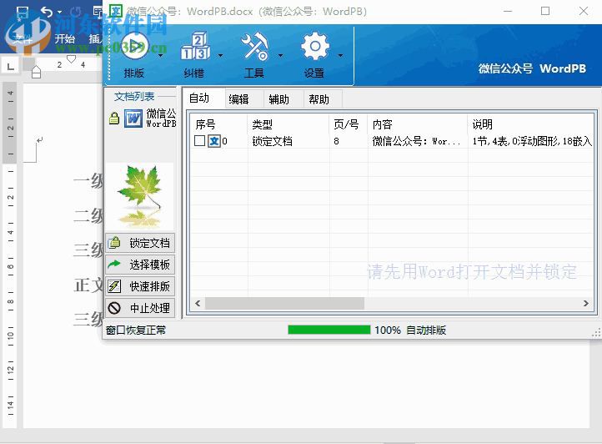Switch to the 自动 tab
602x444 pixels.
[203, 98]
